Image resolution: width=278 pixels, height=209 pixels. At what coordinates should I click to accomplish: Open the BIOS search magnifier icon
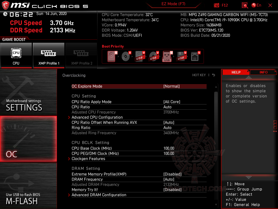(245, 5)
